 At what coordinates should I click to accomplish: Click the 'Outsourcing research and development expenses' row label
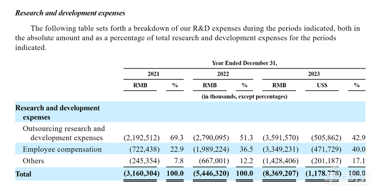[64, 134]
